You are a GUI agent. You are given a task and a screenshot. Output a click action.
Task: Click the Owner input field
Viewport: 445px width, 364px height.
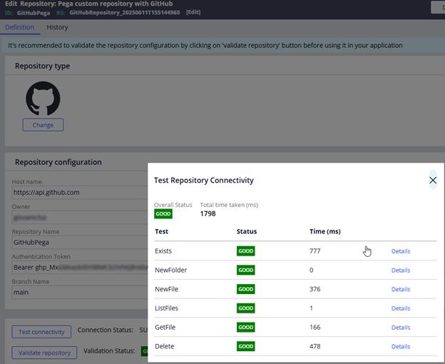point(80,218)
